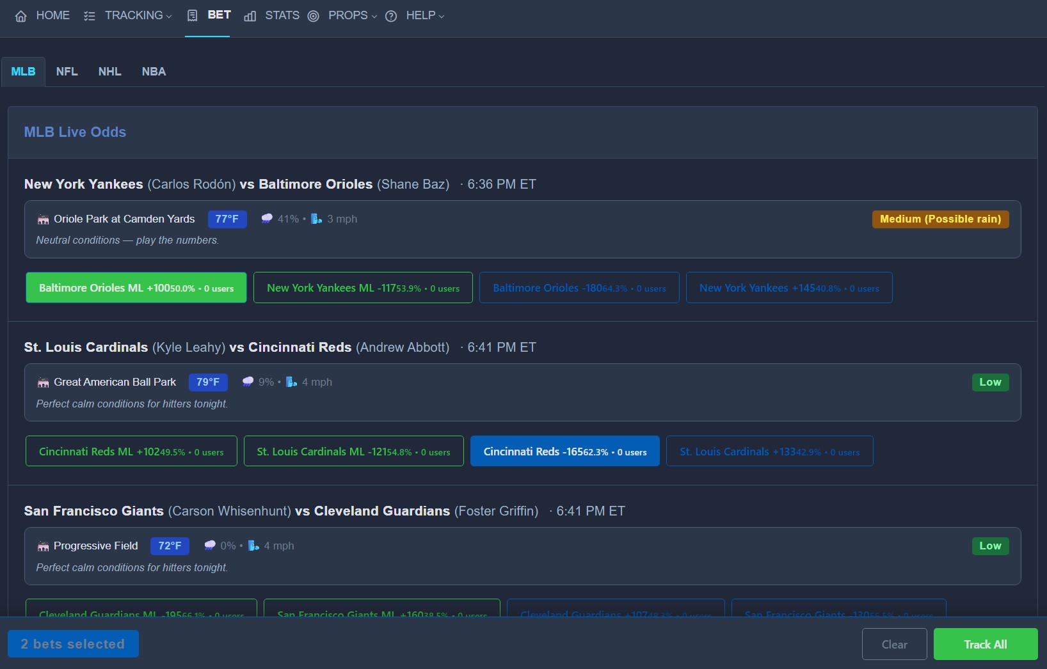Image resolution: width=1047 pixels, height=669 pixels.
Task: Select New York Yankees +145 bet
Action: (789, 288)
